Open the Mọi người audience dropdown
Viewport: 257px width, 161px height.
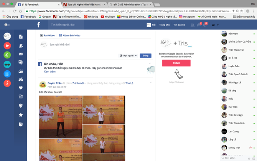pos(128,56)
